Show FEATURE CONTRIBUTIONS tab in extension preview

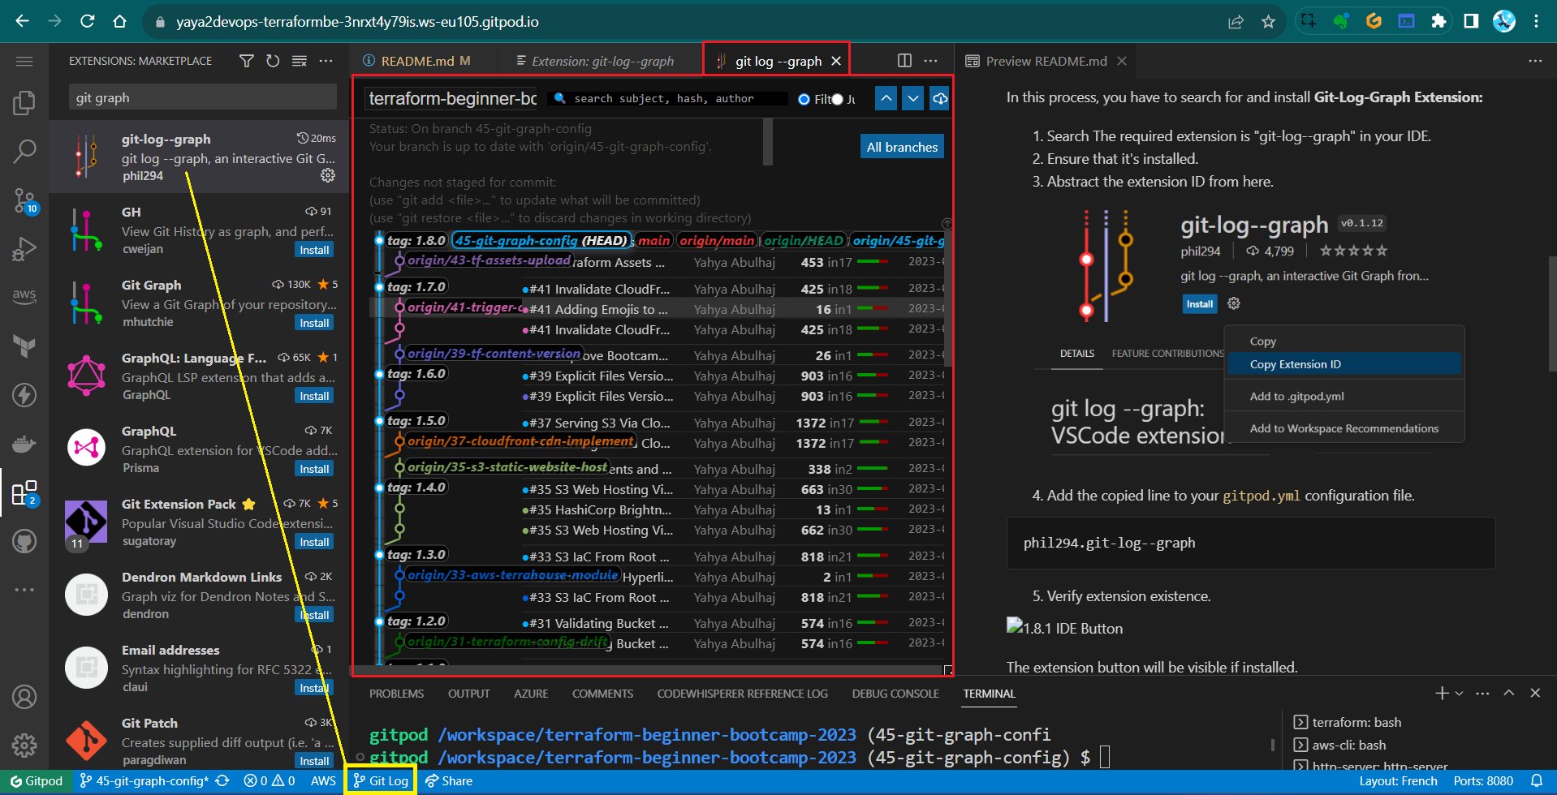click(1167, 354)
